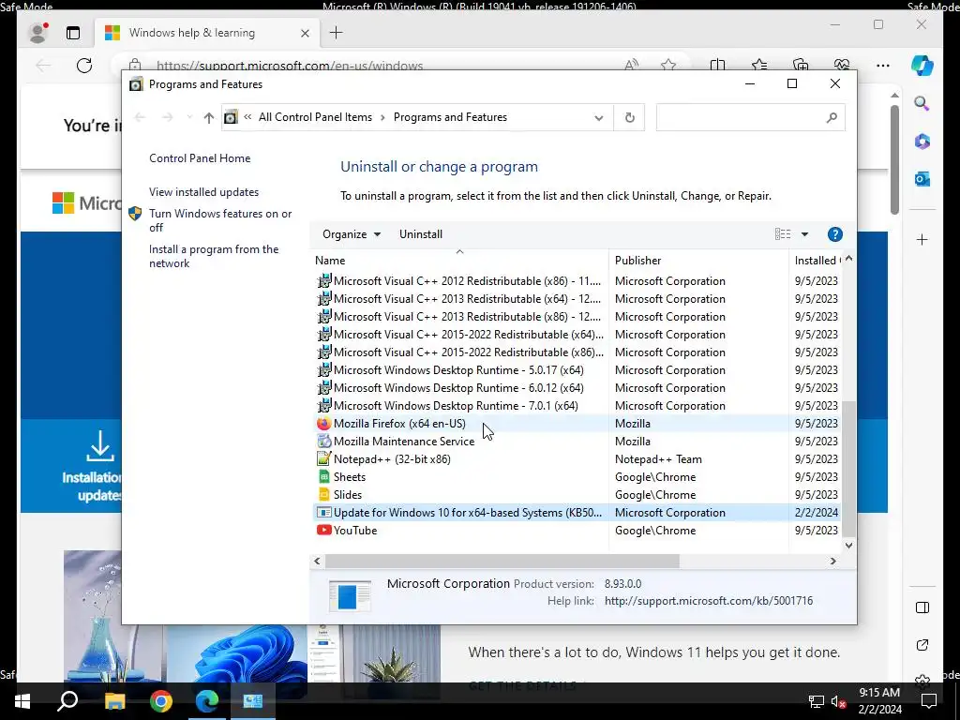Image resolution: width=960 pixels, height=720 pixels.
Task: Switch to Microsoft Edge on taskbar
Action: (207, 700)
